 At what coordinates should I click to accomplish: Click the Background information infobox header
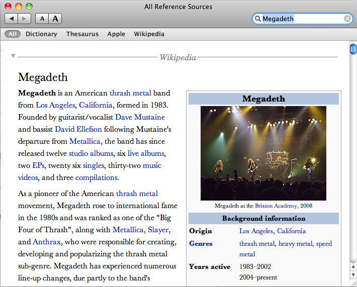263,219
